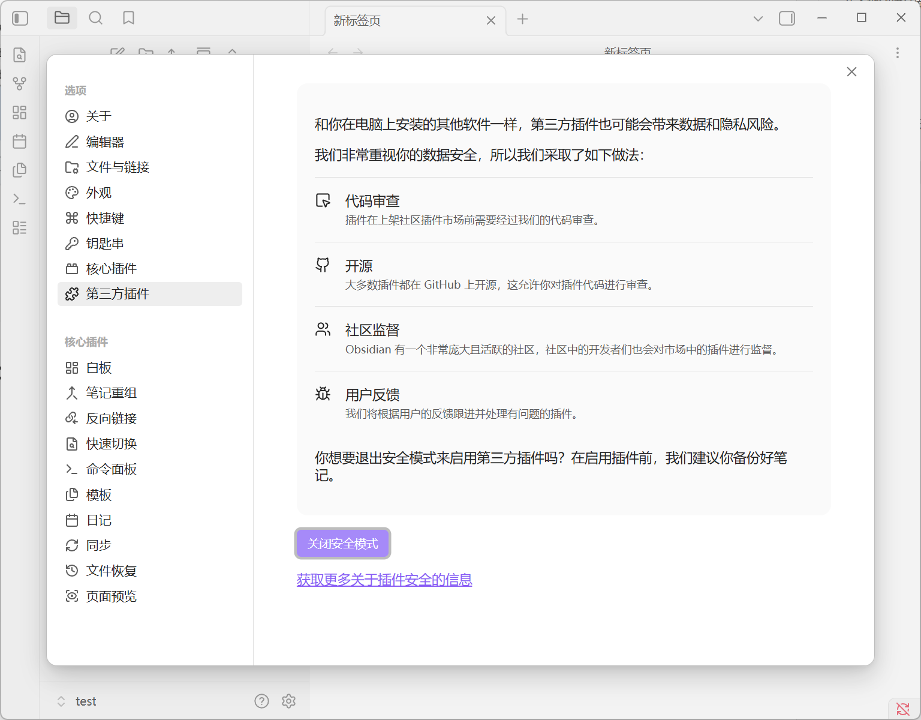Open 钥匙串 settings section
921x720 pixels.
(150, 243)
